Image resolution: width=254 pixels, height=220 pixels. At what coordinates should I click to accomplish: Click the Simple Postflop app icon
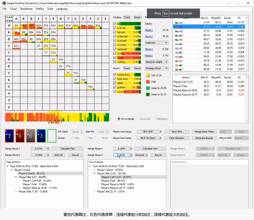[4, 3]
